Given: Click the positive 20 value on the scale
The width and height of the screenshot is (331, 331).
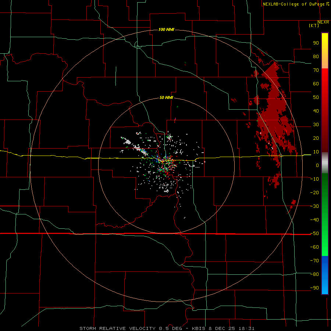Looking at the screenshot, I should [316, 138].
